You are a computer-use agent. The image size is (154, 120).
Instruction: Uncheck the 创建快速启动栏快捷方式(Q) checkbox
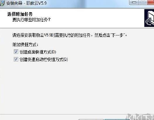16,59
